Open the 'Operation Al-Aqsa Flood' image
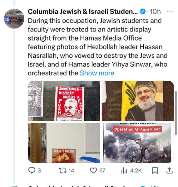This screenshot has width=178, height=187. tap(138, 143)
